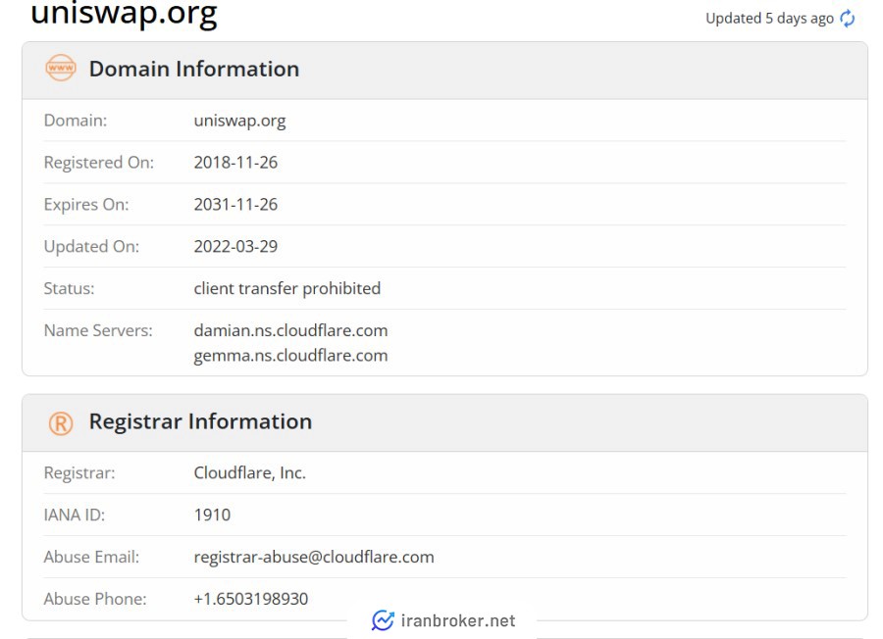Select the IANA ID value 1910
The image size is (883, 639).
(212, 515)
